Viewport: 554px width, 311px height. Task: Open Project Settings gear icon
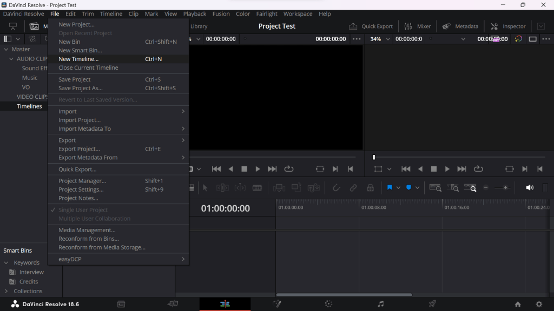[x=539, y=304]
